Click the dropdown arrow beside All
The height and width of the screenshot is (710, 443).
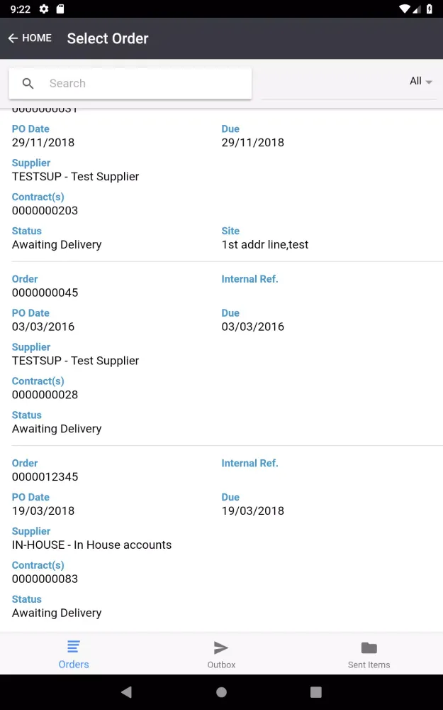click(429, 82)
